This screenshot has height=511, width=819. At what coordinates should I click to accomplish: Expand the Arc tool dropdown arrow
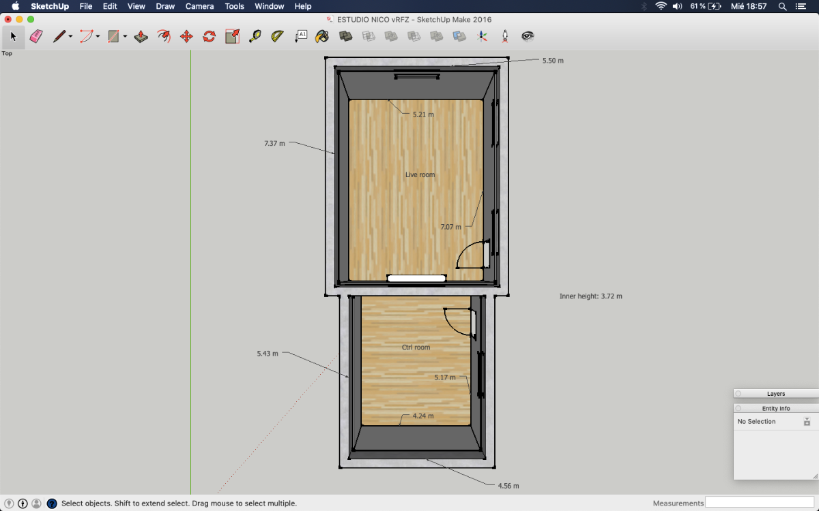(x=98, y=37)
